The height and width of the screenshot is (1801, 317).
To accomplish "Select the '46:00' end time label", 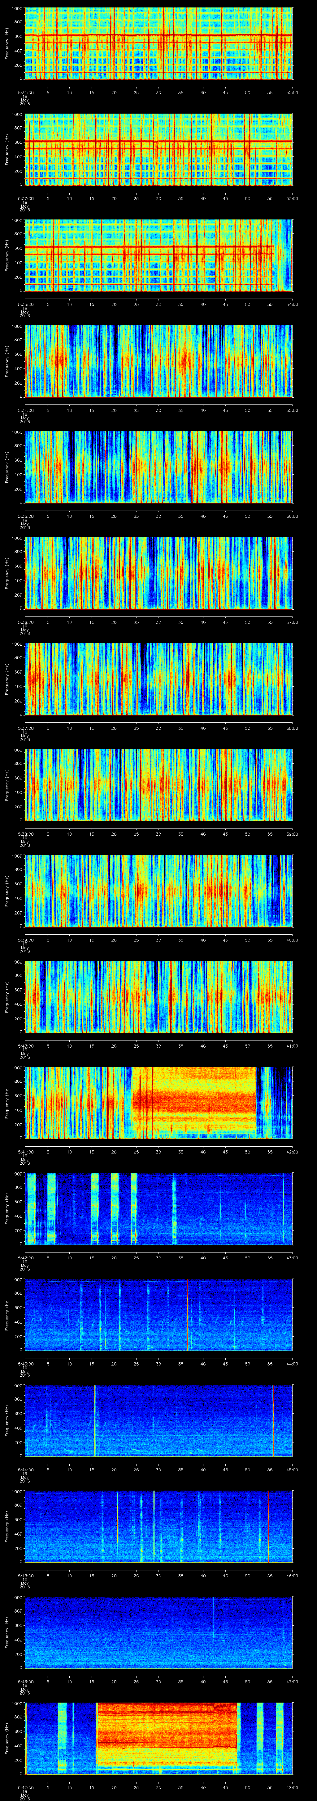I will coord(292,1575).
